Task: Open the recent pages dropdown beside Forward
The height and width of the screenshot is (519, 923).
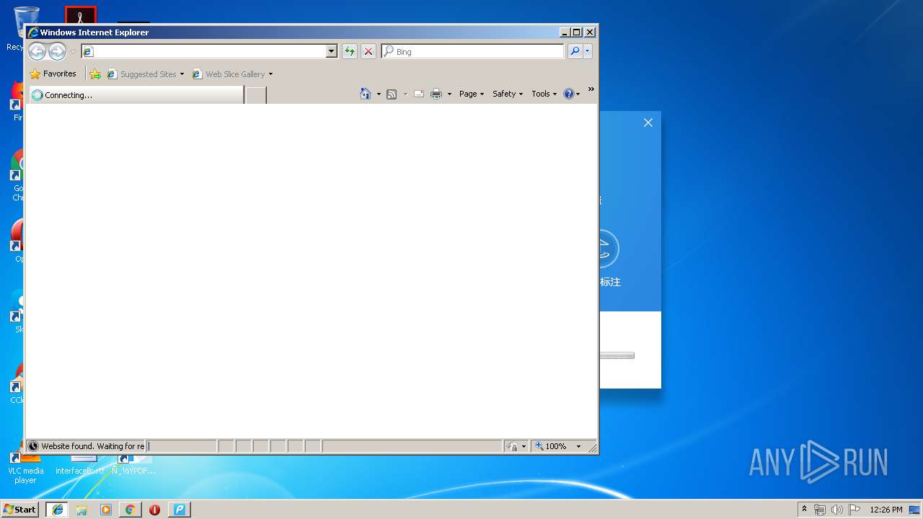Action: tap(73, 52)
